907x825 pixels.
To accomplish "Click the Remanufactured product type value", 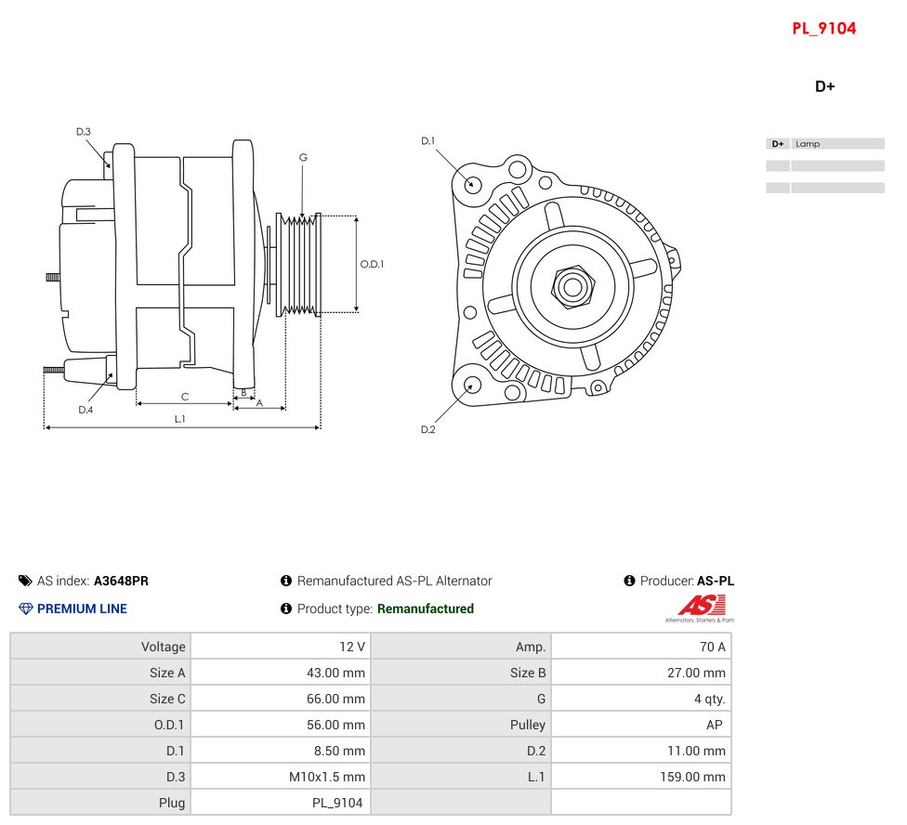I will click(426, 609).
